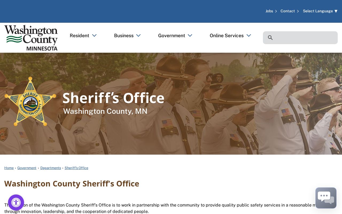Click the Washington County Sheriff's Office heading
This screenshot has height=214, width=342.
(x=72, y=184)
